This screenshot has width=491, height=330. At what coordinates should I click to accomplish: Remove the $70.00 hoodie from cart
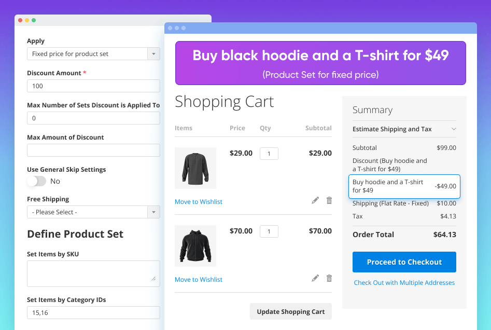(x=329, y=278)
